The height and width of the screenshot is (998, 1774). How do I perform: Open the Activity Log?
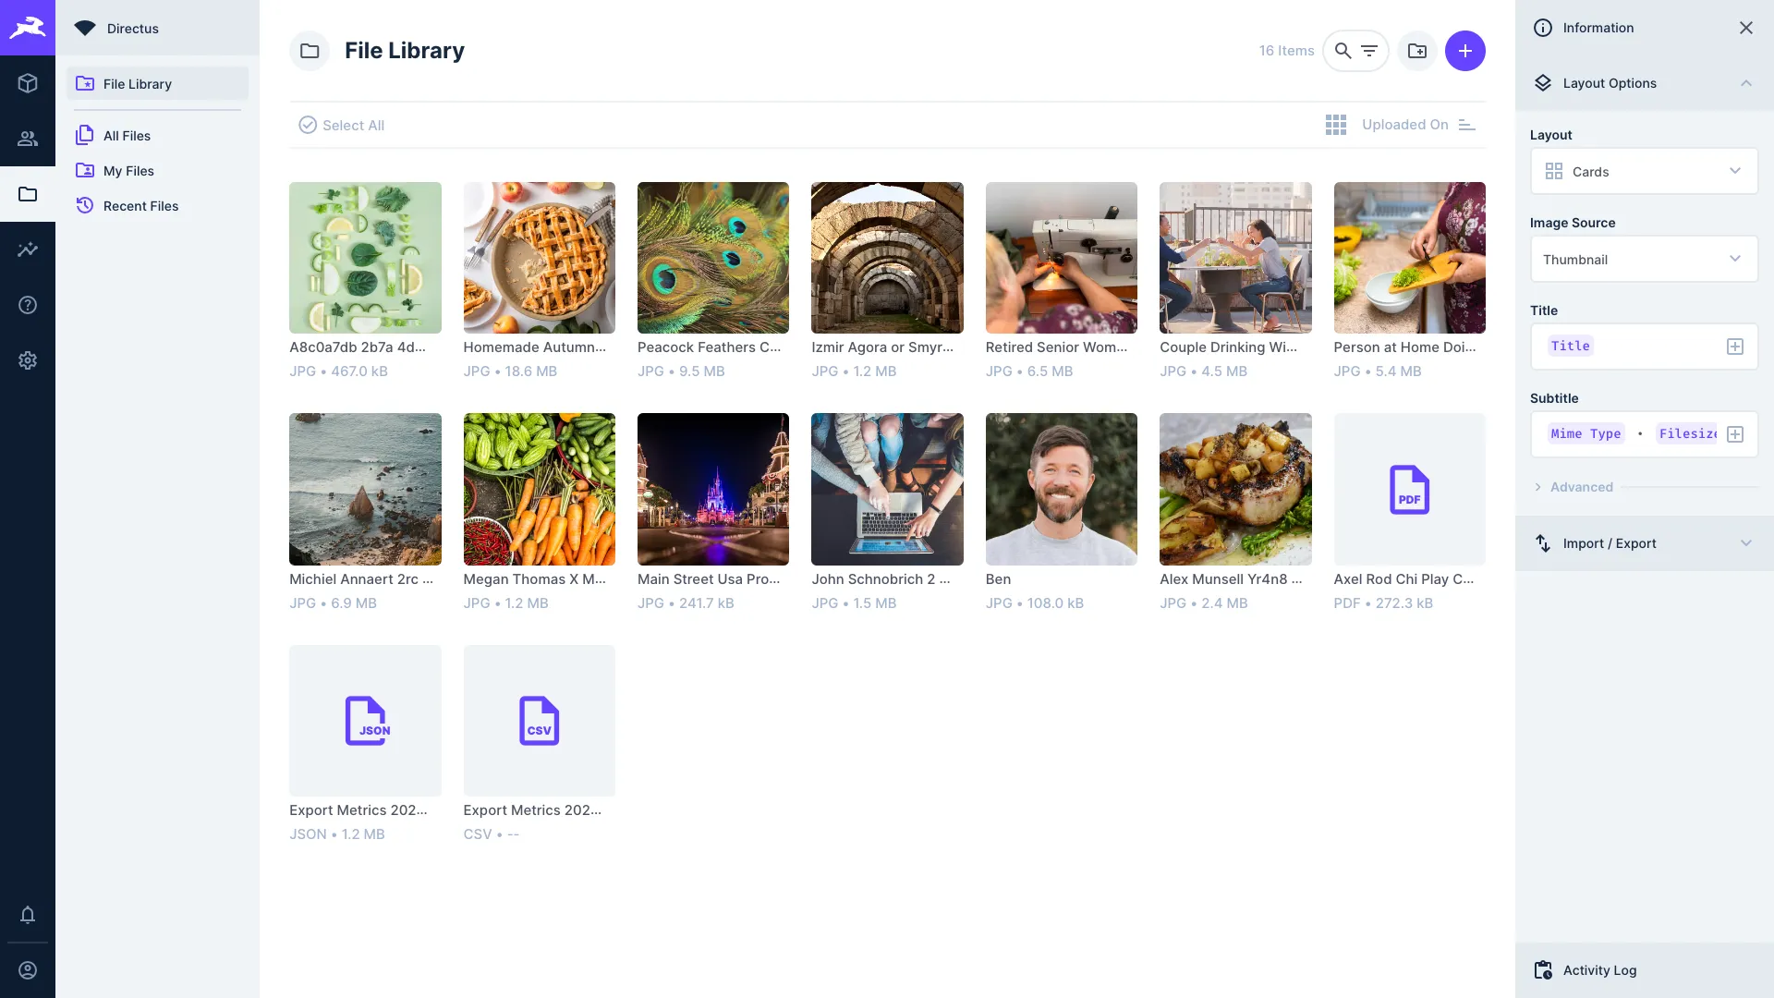point(1600,970)
